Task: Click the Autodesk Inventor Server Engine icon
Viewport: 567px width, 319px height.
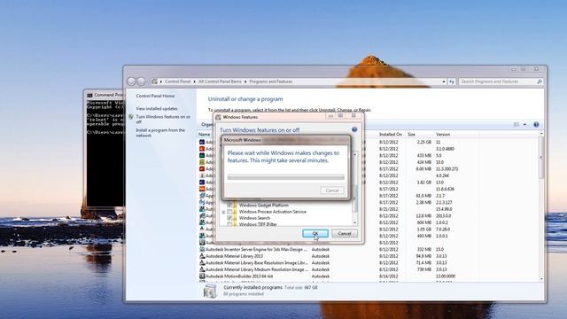Action: [x=202, y=250]
